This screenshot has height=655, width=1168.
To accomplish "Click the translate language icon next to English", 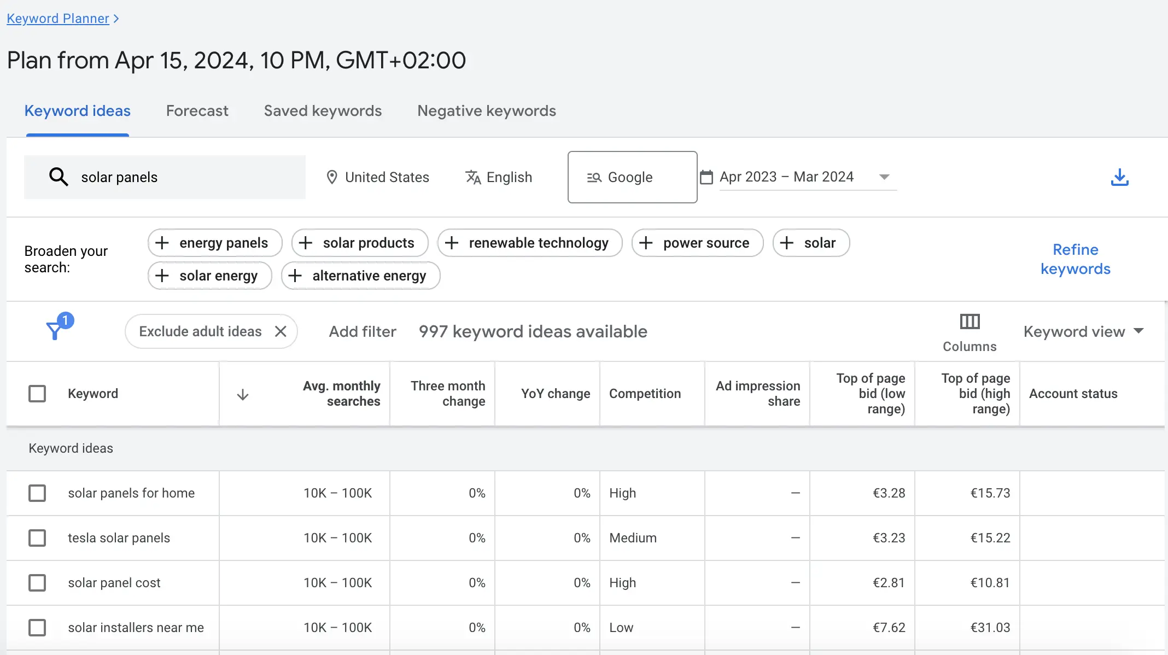I will [x=473, y=177].
